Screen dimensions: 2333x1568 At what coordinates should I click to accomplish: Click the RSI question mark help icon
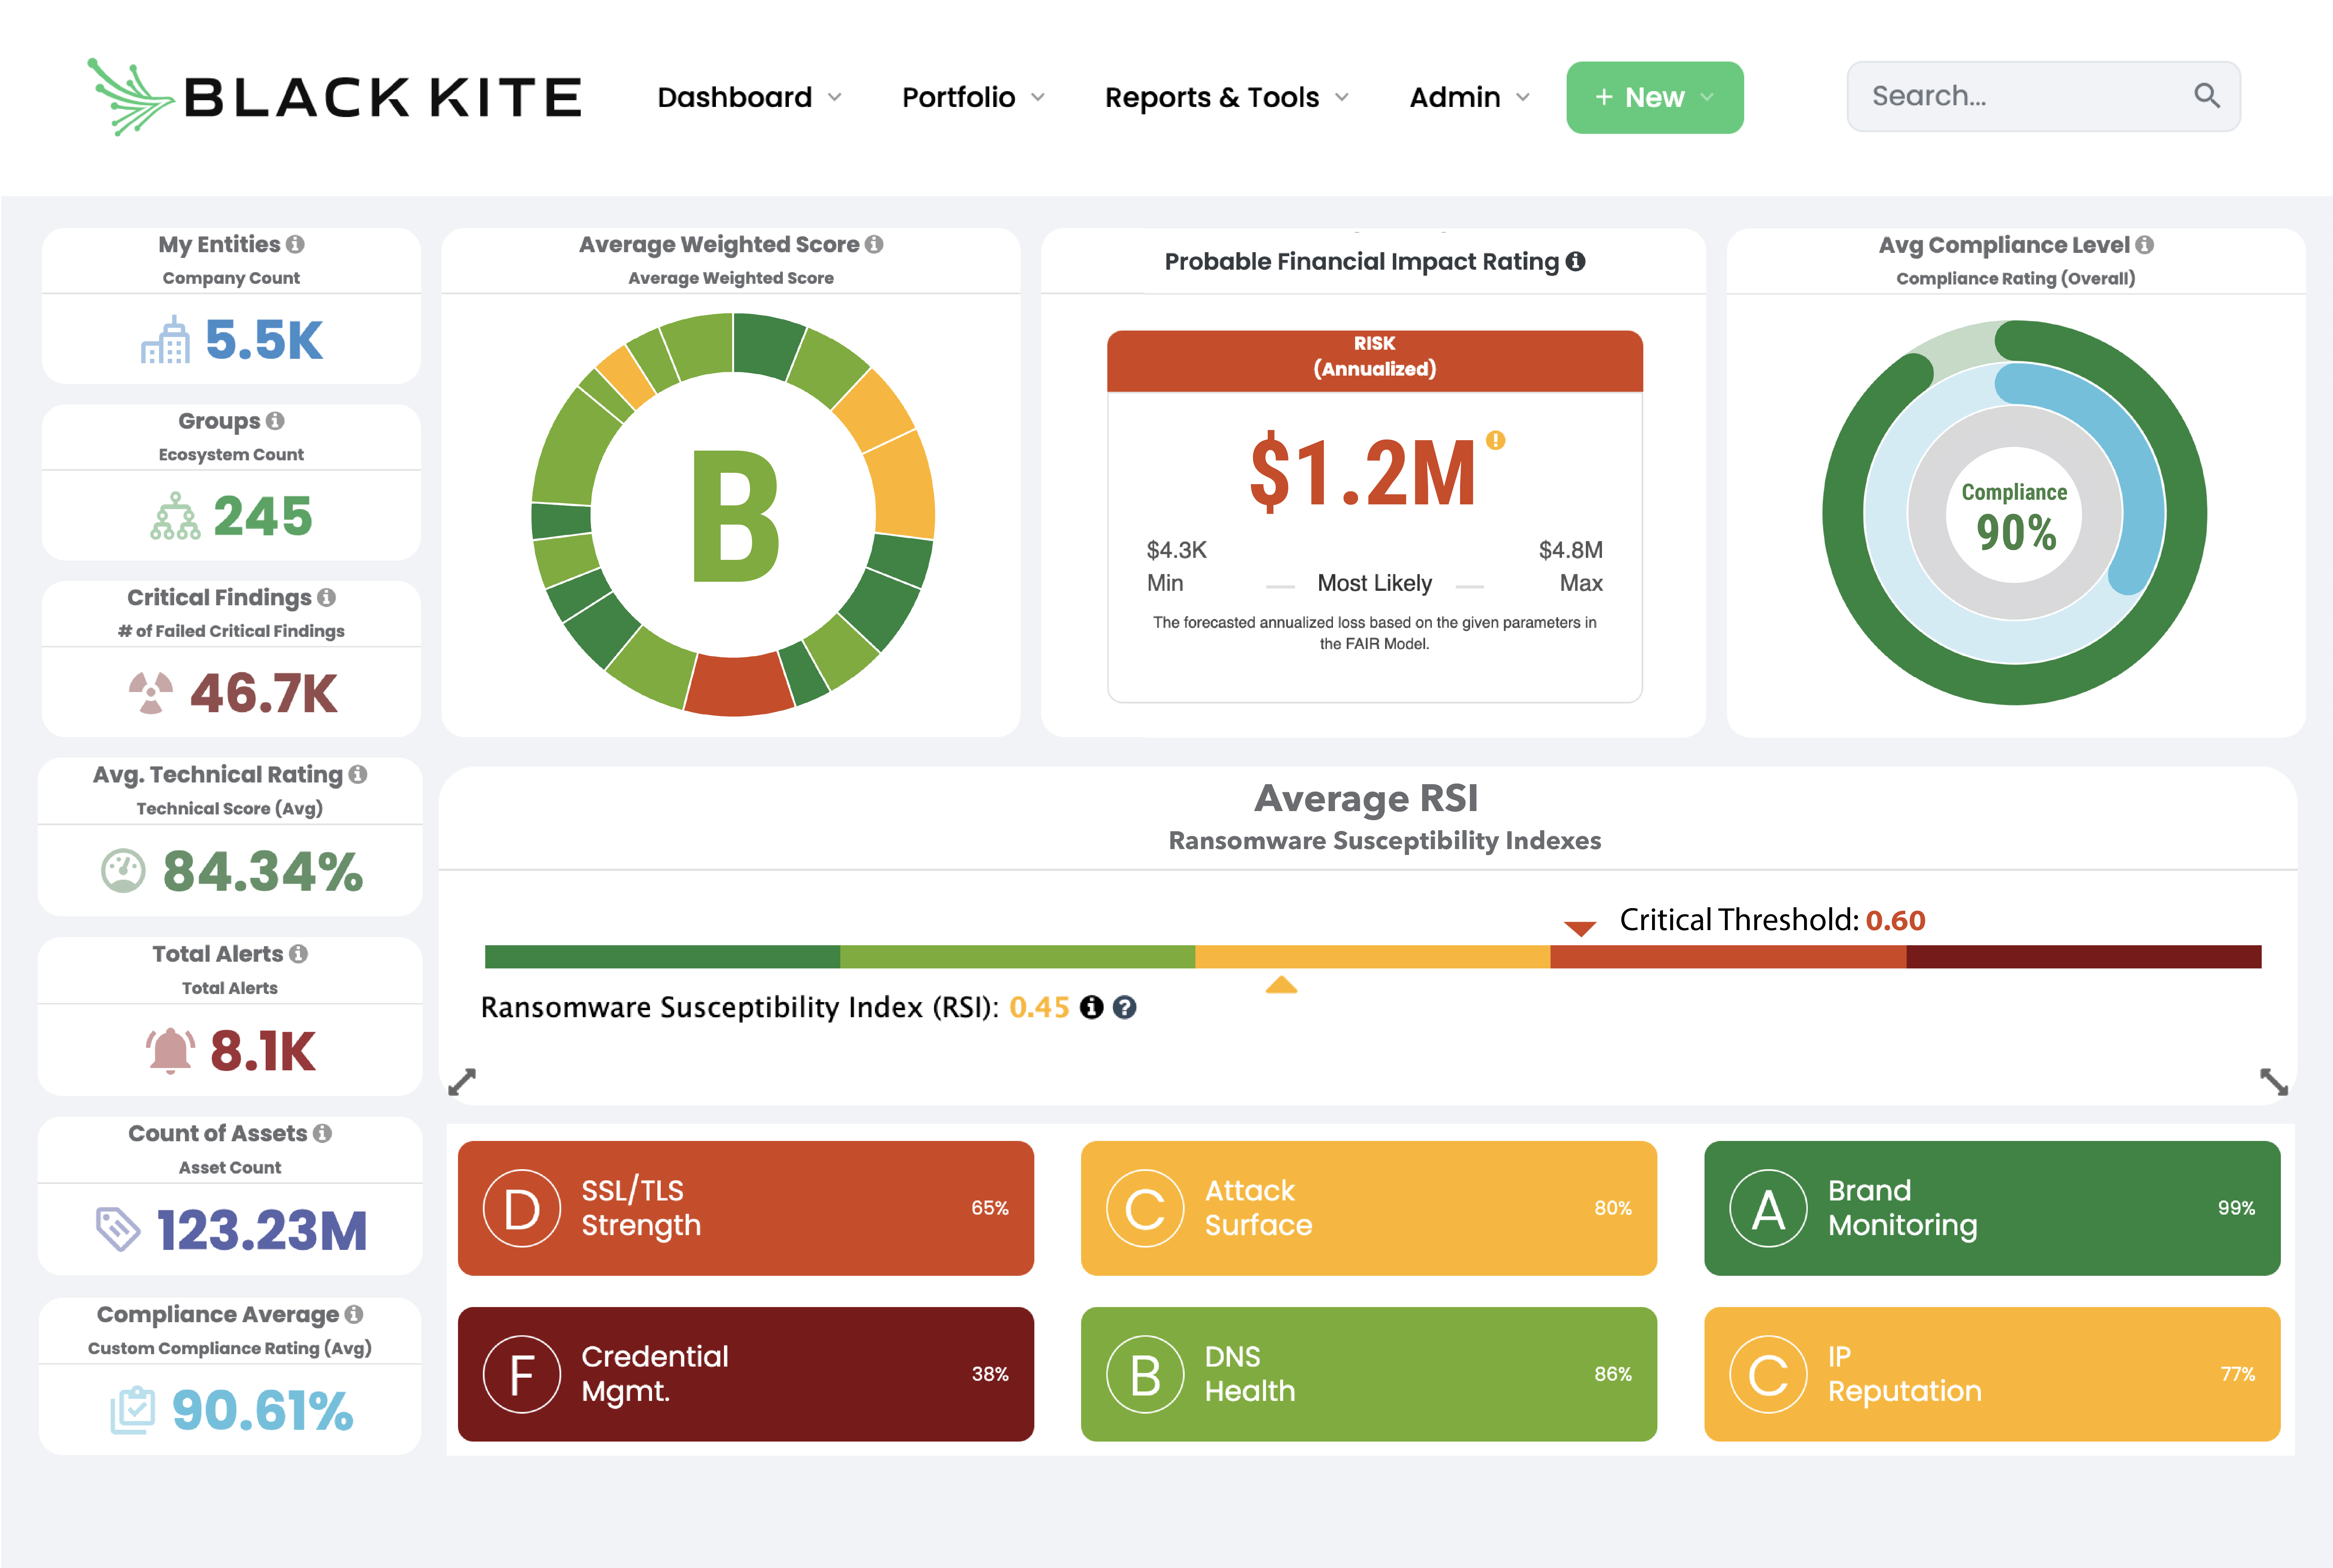[1125, 1007]
